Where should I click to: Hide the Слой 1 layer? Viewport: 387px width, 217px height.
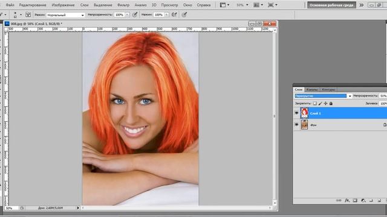tap(297, 113)
